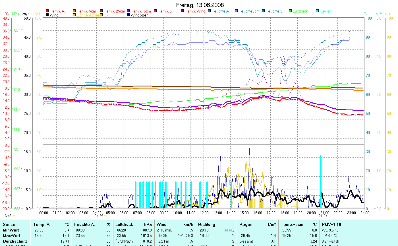Click the sunrise marker at 04:39

105,216
